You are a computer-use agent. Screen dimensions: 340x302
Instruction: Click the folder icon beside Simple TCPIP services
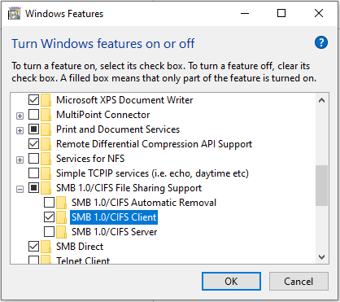pos(46,173)
